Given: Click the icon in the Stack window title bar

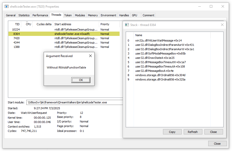Looking at the screenshot, I should (x=127, y=25).
